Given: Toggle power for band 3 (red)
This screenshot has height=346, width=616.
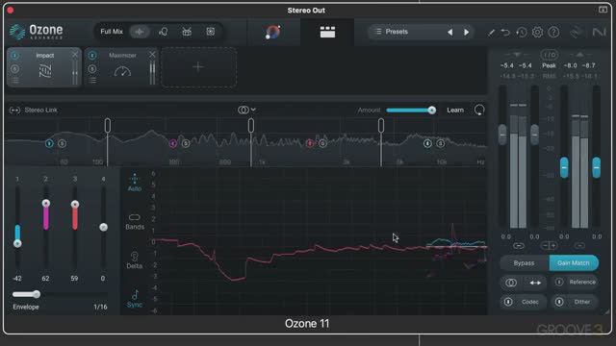Looking at the screenshot, I should tap(310, 143).
